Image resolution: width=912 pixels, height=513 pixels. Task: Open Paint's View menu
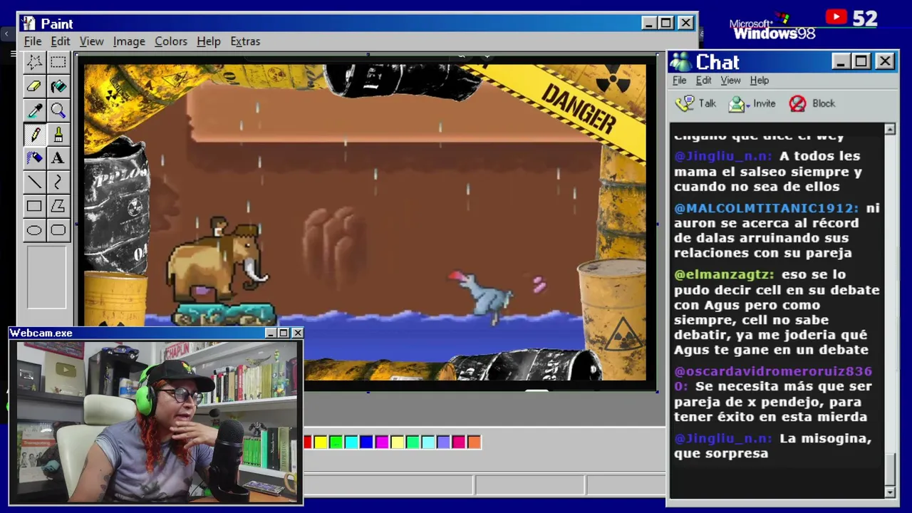click(92, 41)
